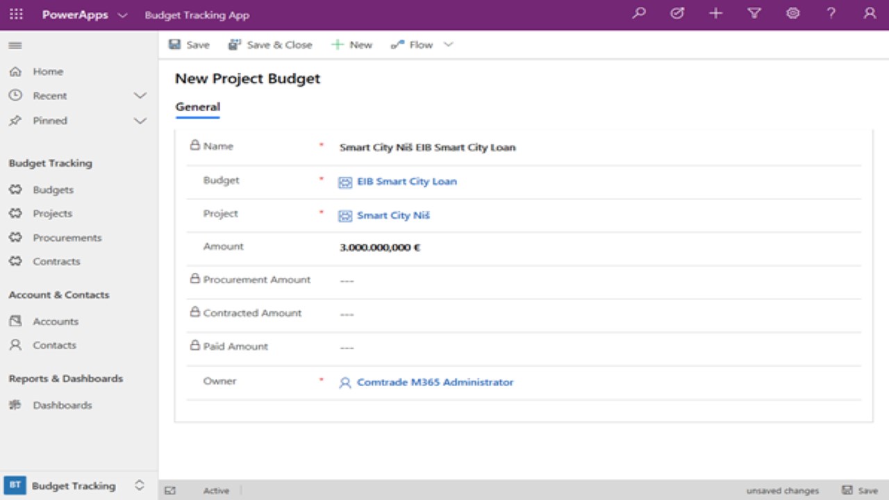Click the Amount field 3.000.000,000 €
Image resolution: width=889 pixels, height=500 pixels.
[380, 247]
